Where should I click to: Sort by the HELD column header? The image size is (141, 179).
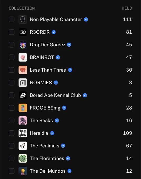[x=127, y=8]
